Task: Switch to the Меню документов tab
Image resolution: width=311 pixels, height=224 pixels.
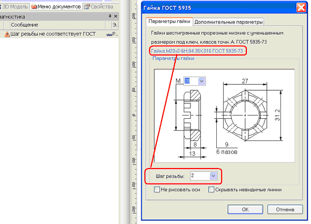Action: pyautogui.click(x=56, y=7)
